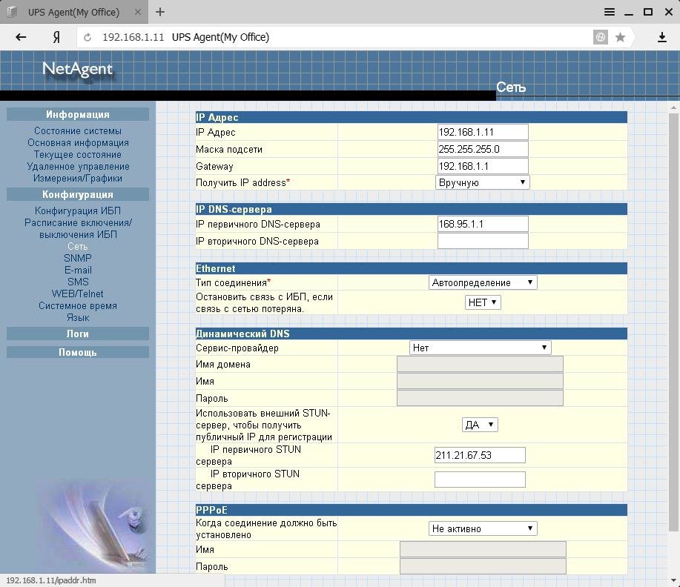Bookmark the page with star icon
Screen dimensions: 680x587
tap(620, 37)
